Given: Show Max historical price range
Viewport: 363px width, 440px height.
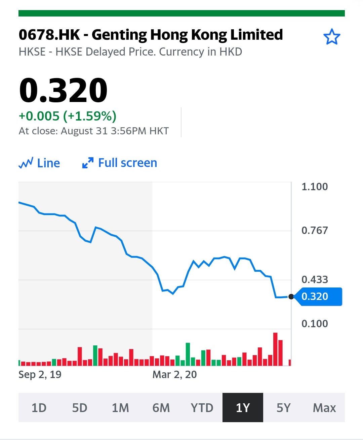Looking at the screenshot, I should click(x=324, y=408).
